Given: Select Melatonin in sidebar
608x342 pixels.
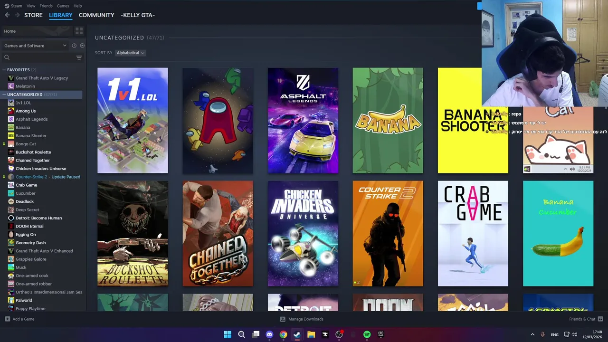Looking at the screenshot, I should coord(25,86).
